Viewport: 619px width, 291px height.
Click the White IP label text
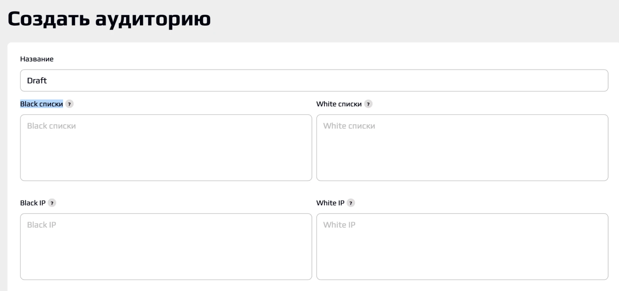(330, 203)
